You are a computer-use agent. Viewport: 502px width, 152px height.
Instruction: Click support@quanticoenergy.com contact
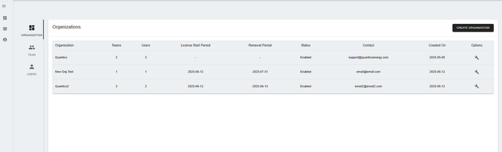coord(368,57)
